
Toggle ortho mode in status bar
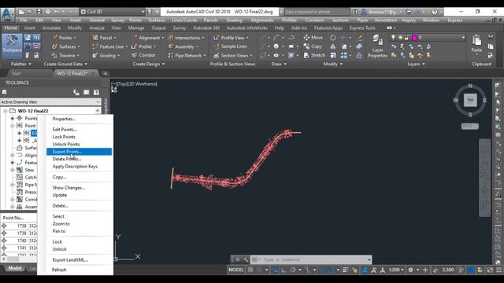[283, 270]
